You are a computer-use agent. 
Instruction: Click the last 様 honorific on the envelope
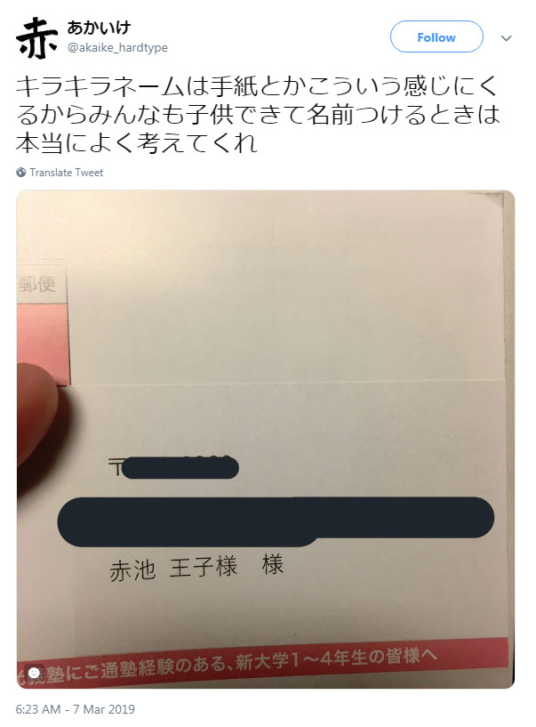pyautogui.click(x=272, y=565)
